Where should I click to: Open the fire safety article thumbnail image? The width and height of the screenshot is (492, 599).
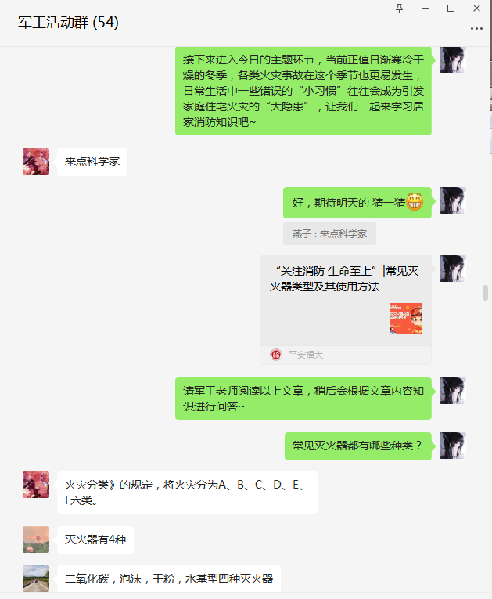tap(406, 319)
